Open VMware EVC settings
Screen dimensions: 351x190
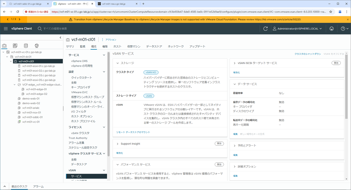click(79, 92)
